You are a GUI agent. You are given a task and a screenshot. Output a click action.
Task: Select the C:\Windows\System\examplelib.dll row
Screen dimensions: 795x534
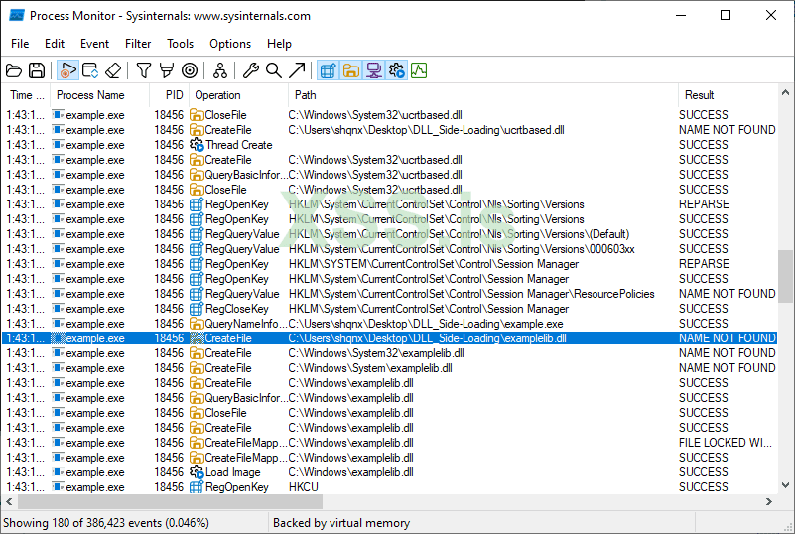389,368
